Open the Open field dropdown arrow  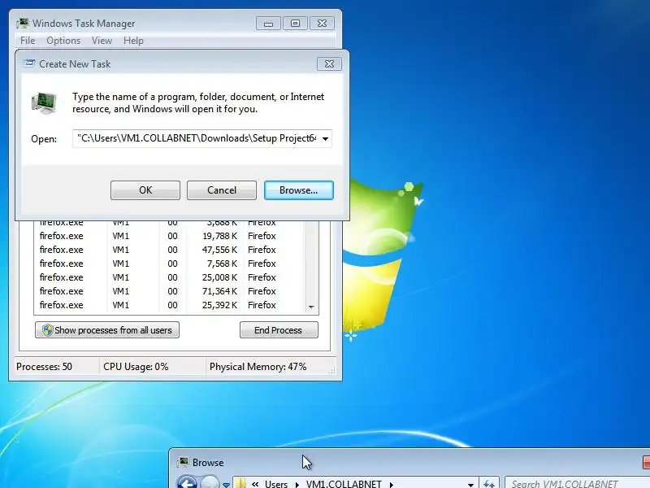click(x=326, y=138)
